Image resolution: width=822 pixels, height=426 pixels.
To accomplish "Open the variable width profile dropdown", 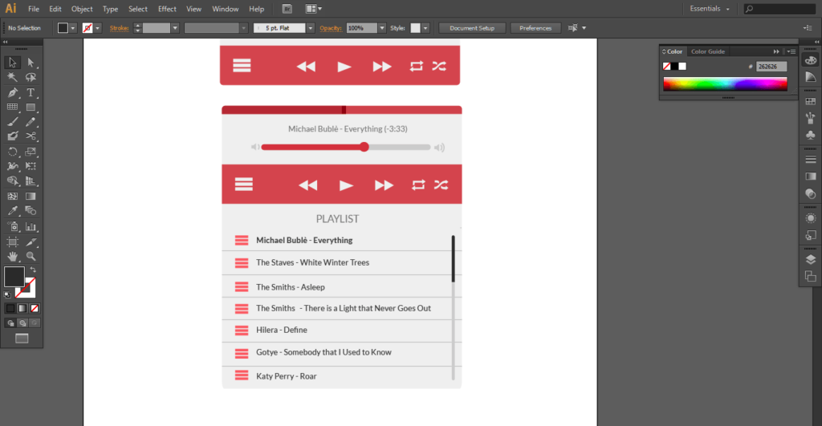I will pos(244,28).
